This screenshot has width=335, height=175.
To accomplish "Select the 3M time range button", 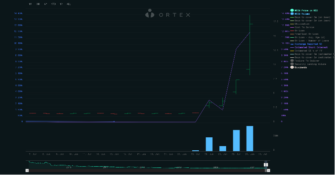I will 38,4.
